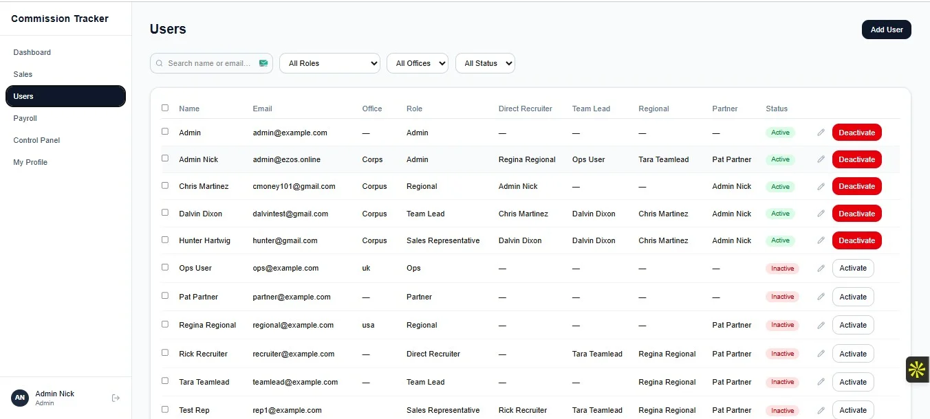Select the Test Rep checkbox
The image size is (930, 419).
[x=165, y=409]
